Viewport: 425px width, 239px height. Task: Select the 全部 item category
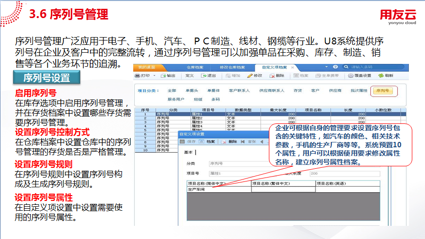pos(172,91)
